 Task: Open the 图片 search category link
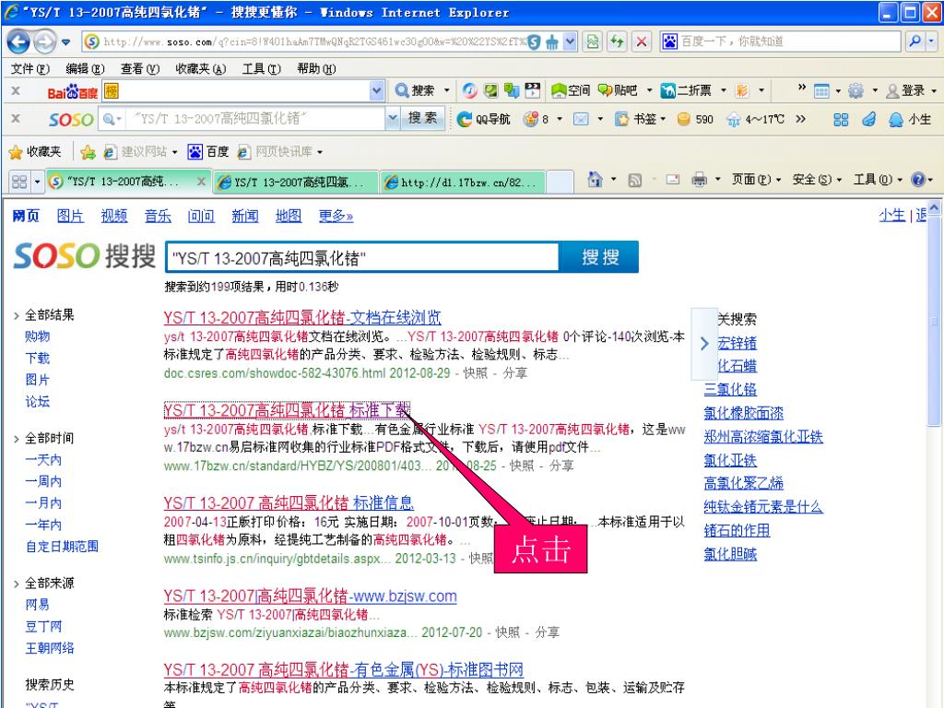[x=70, y=216]
